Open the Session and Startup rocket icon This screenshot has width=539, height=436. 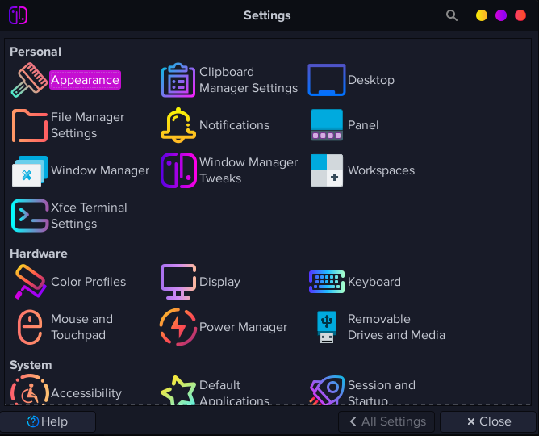click(x=327, y=390)
